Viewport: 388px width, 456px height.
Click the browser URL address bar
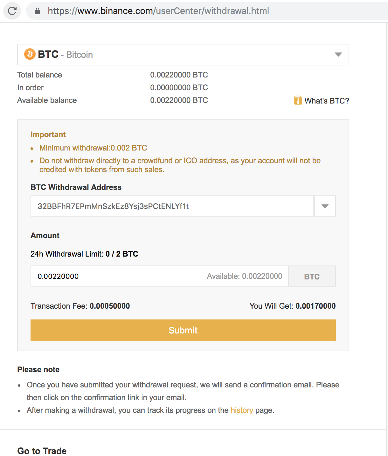[x=207, y=11]
